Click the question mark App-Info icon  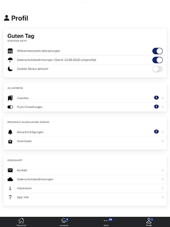tap(10, 197)
